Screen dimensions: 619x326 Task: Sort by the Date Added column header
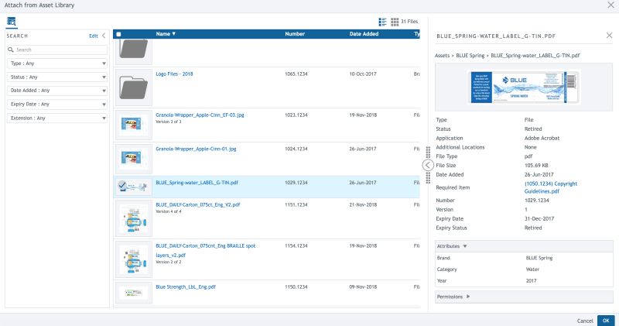click(364, 34)
